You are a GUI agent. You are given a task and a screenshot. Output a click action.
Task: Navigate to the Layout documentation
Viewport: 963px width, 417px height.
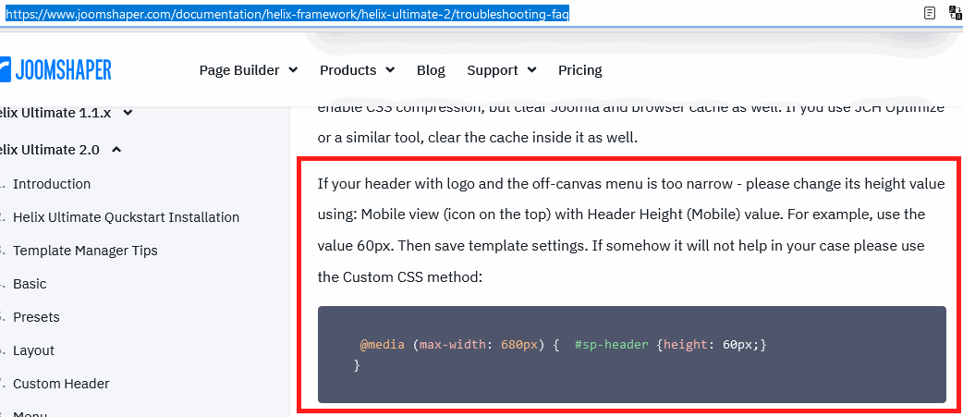(x=33, y=350)
